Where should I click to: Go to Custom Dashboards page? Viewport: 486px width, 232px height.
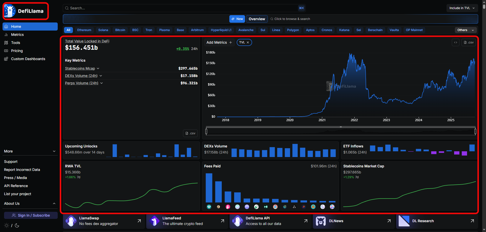28,59
